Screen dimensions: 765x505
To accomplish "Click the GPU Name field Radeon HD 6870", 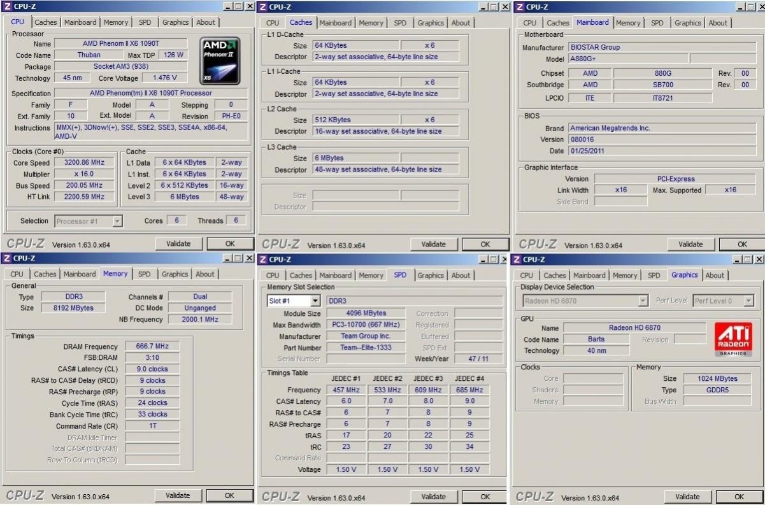I will (634, 328).
